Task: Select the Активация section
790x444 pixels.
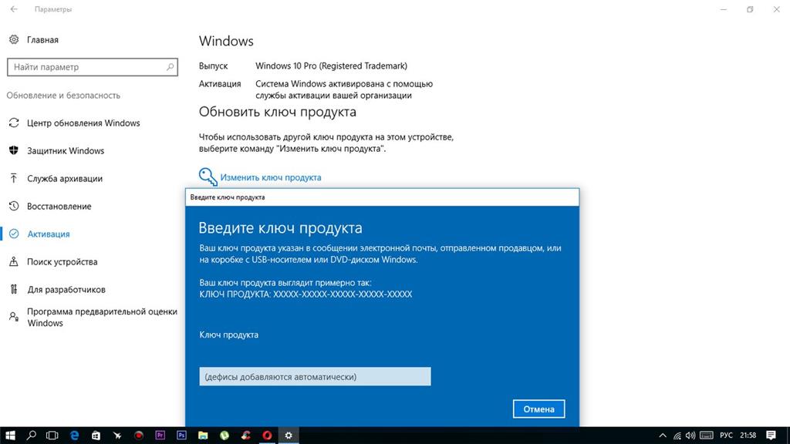Action: [49, 234]
